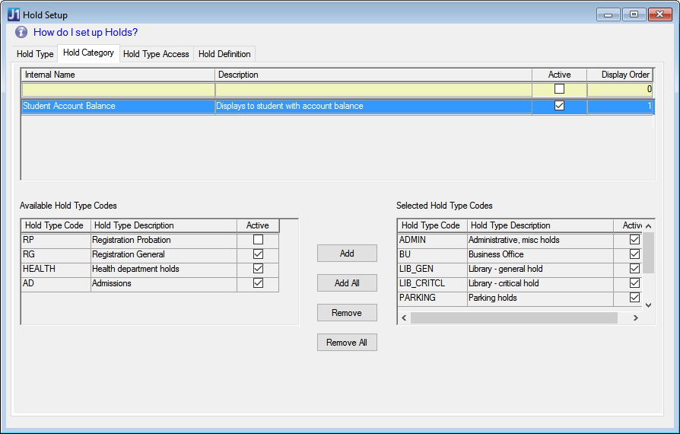Open the Hold Type Access tab
680x434 pixels.
(156, 54)
